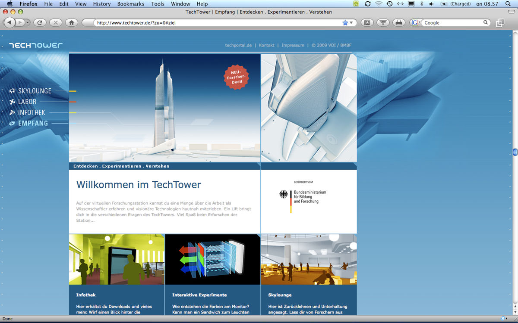Image resolution: width=518 pixels, height=323 pixels.
Task: Open the Wi-Fi status menu
Action: click(x=379, y=4)
